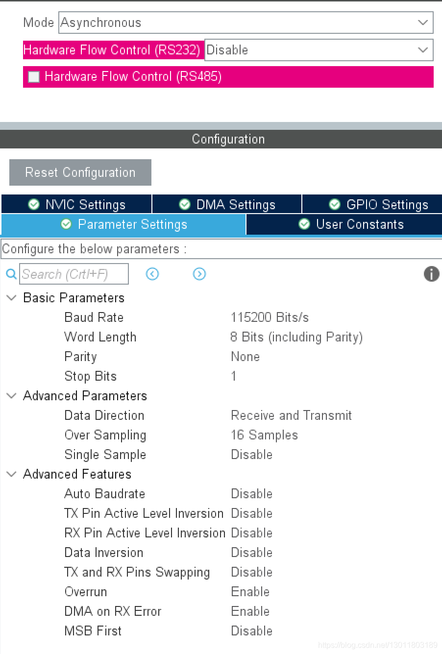Collapse the Advanced Parameters section
442x654 pixels.
tap(11, 395)
